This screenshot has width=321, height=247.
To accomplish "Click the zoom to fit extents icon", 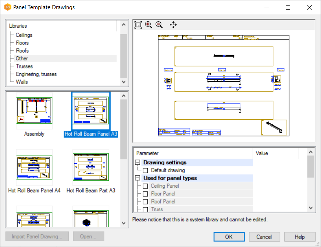I will coord(138,25).
